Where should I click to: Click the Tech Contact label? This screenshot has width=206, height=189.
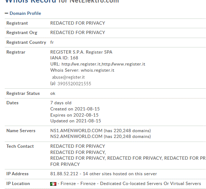click(20, 146)
